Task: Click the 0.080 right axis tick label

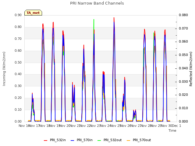Action: click(183, 15)
